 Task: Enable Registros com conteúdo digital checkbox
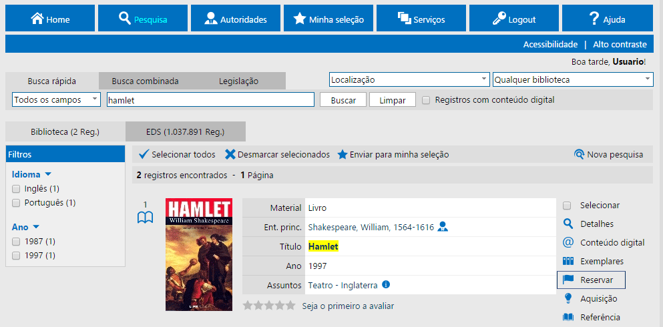[426, 100]
